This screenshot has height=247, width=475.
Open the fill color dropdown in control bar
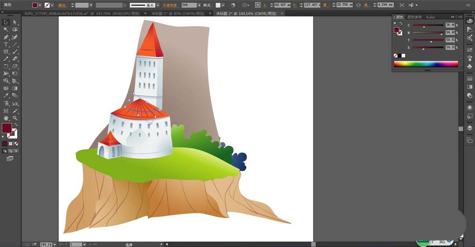(x=40, y=5)
